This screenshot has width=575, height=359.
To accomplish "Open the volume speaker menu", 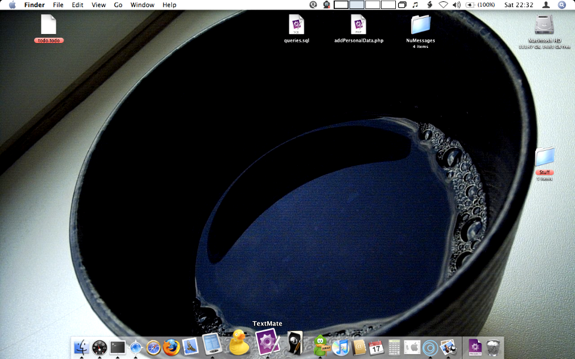I will [x=456, y=5].
